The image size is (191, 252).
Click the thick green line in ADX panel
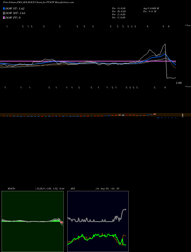[97, 235]
